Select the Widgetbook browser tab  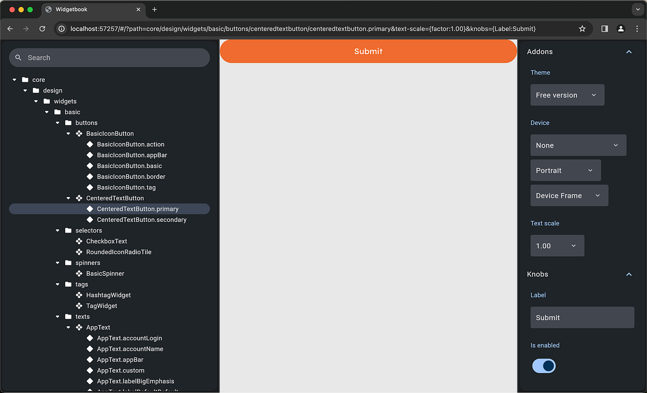pyautogui.click(x=93, y=10)
